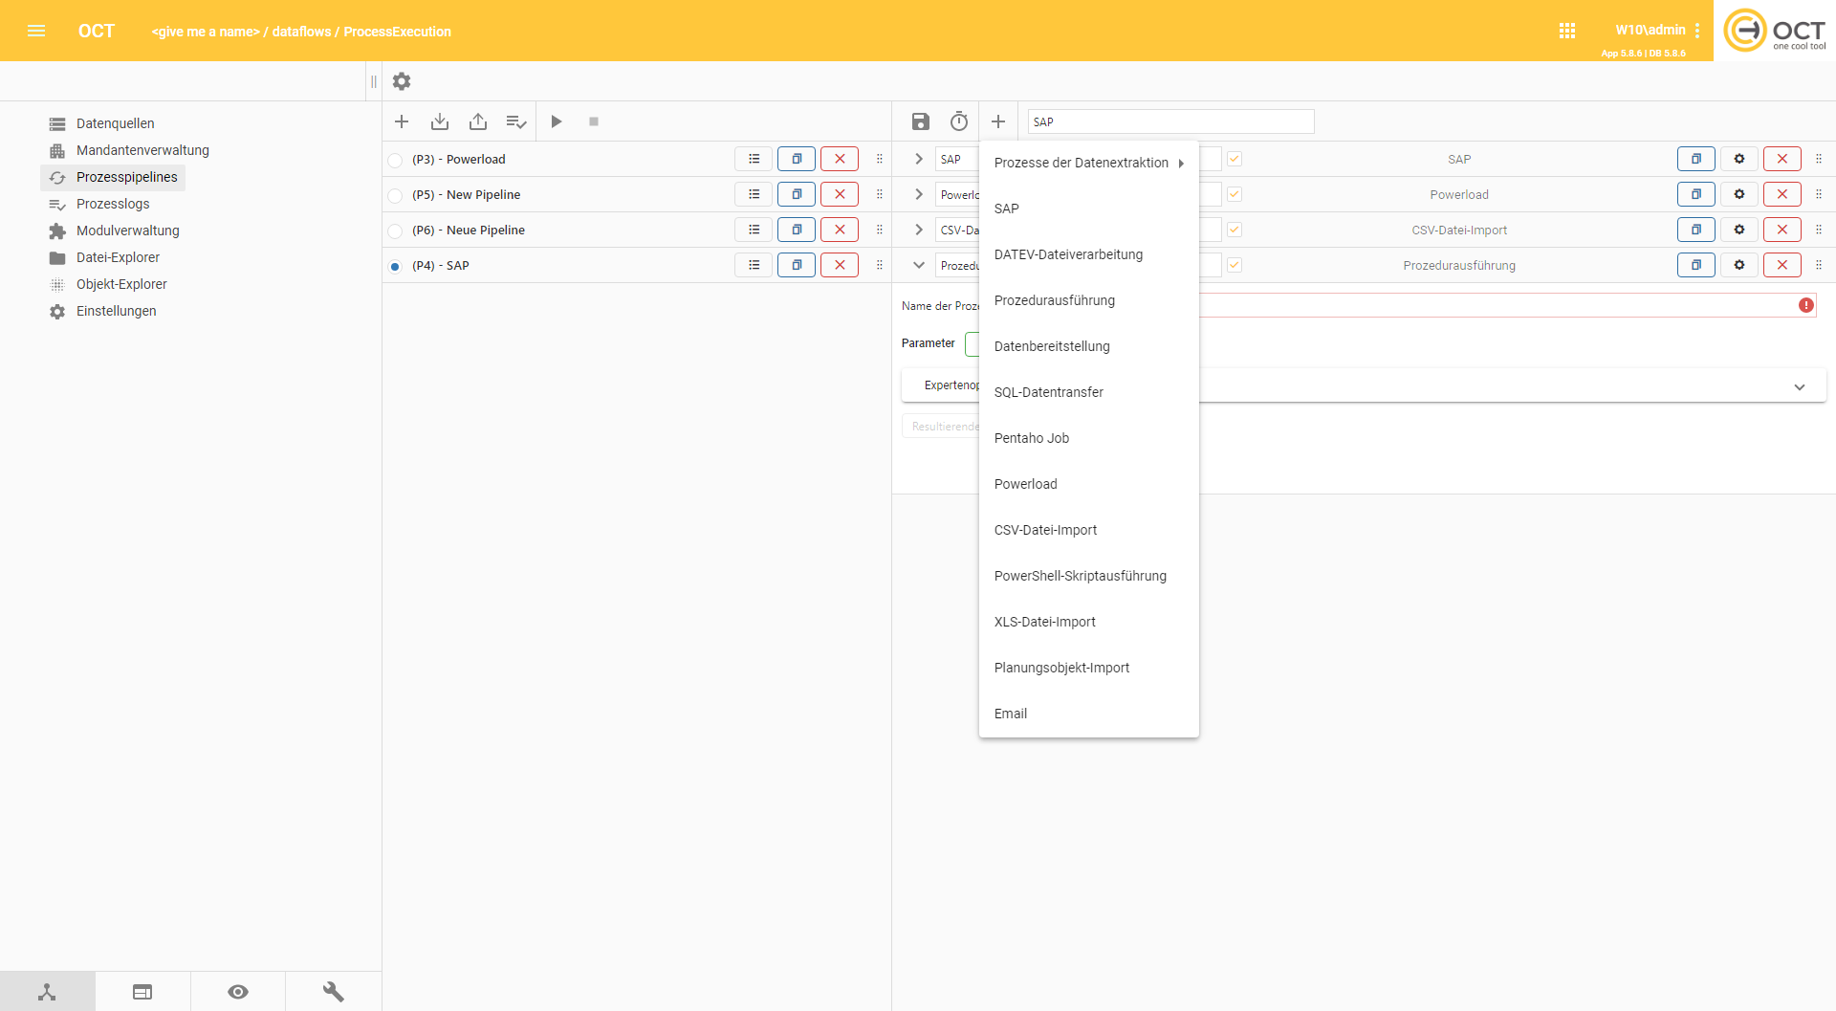This screenshot has width=1836, height=1011.
Task: Click the save pipeline icon
Action: (920, 121)
